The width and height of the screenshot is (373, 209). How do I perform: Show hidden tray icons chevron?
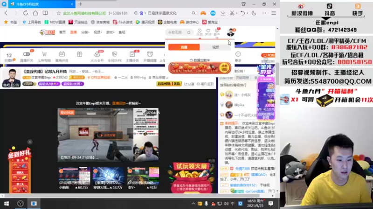coord(193,203)
